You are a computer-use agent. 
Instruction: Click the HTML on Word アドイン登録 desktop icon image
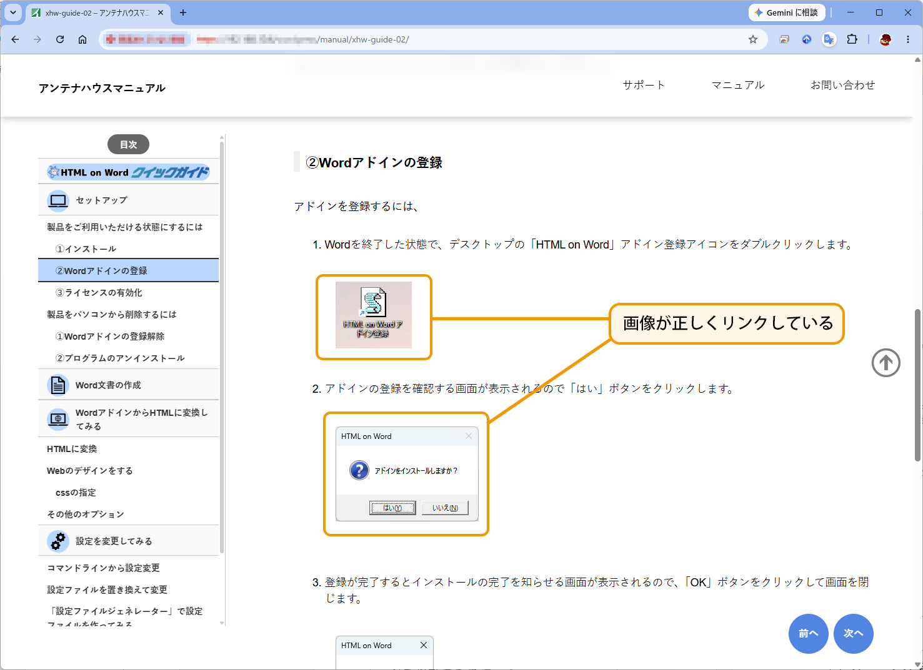point(374,315)
